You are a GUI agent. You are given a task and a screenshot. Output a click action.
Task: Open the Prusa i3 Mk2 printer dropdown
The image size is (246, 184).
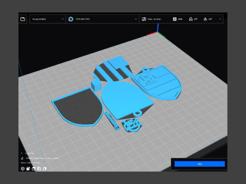point(48,19)
